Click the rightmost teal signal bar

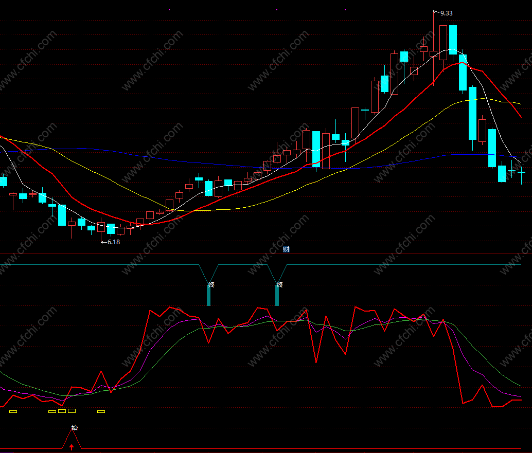(277, 295)
